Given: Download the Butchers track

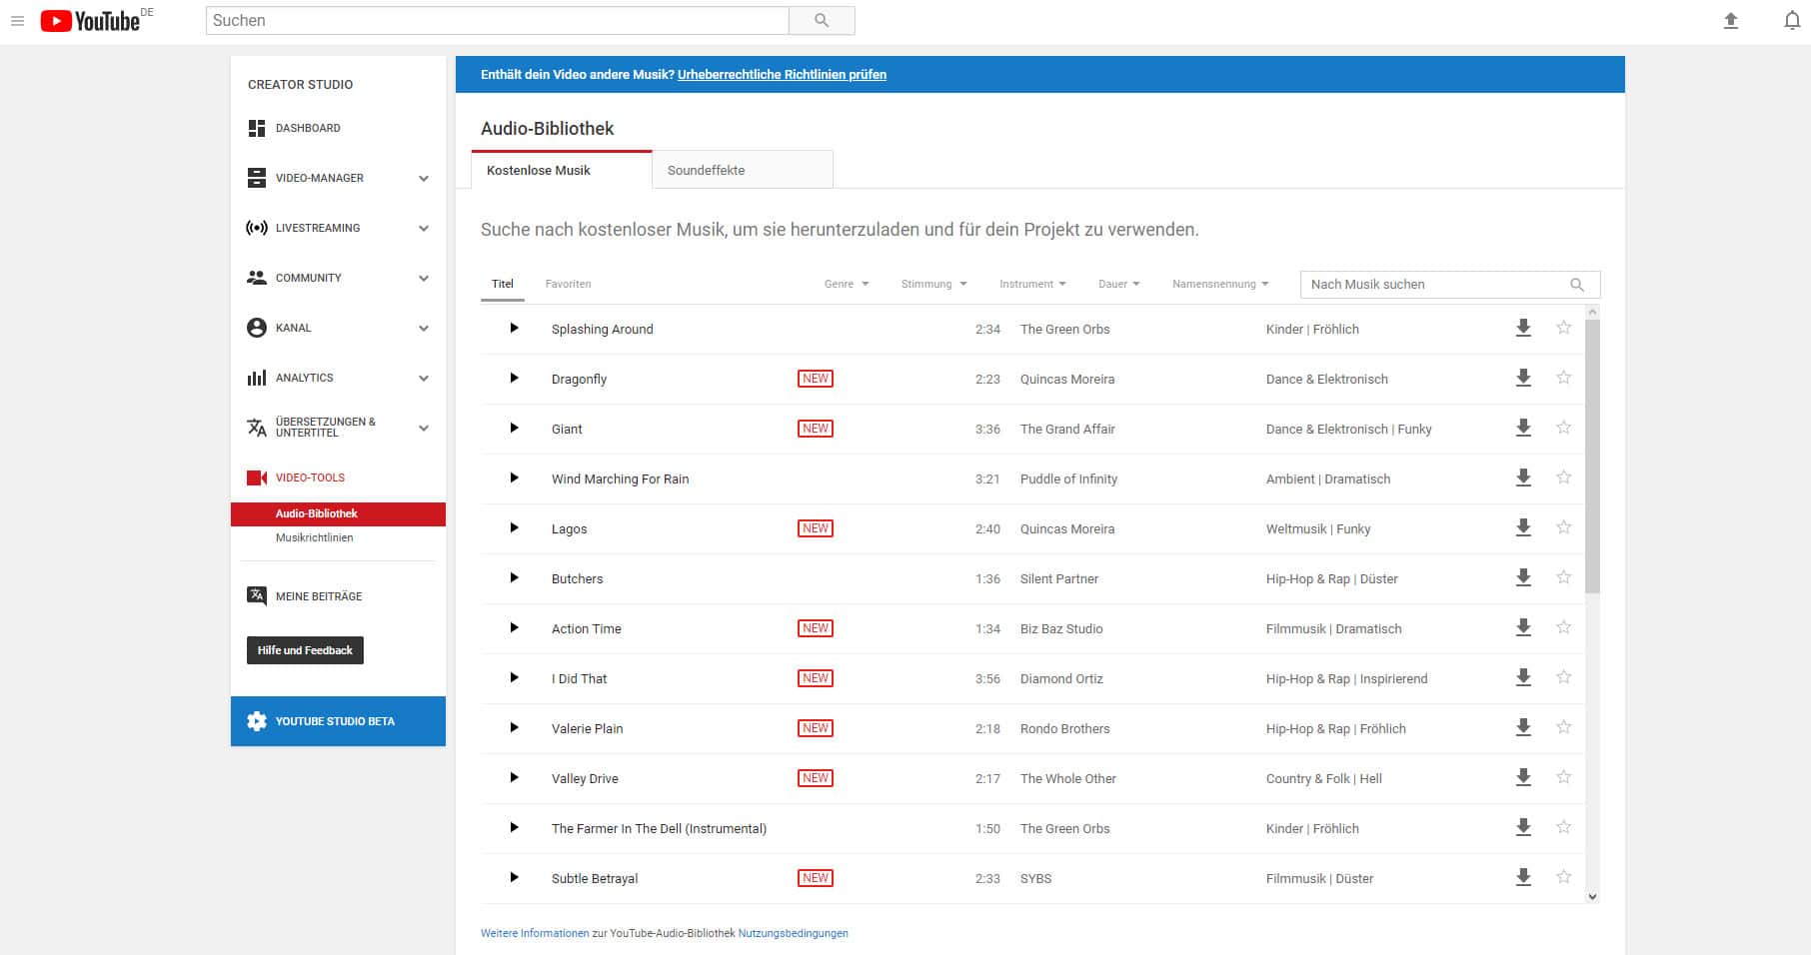Looking at the screenshot, I should 1523,577.
